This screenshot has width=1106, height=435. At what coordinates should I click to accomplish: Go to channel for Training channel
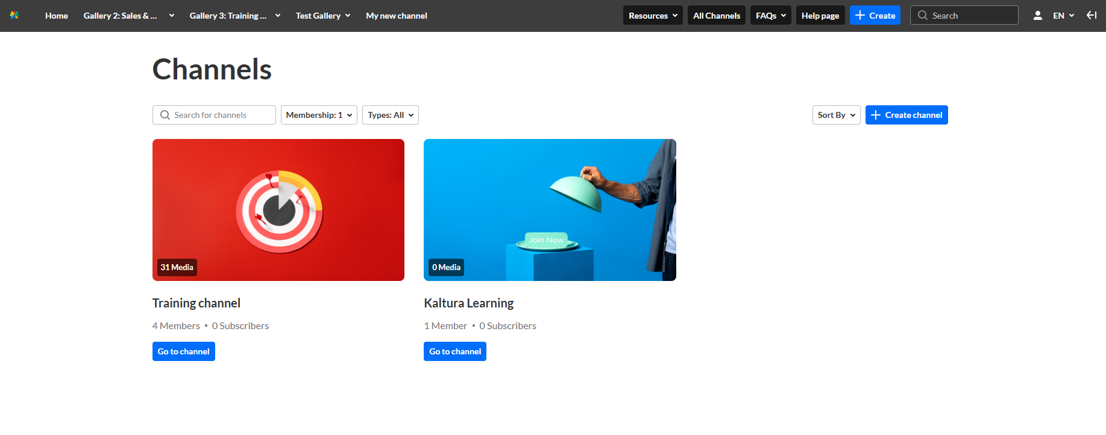184,351
